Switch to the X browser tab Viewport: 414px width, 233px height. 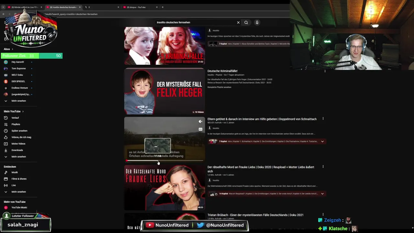[x=102, y=7]
